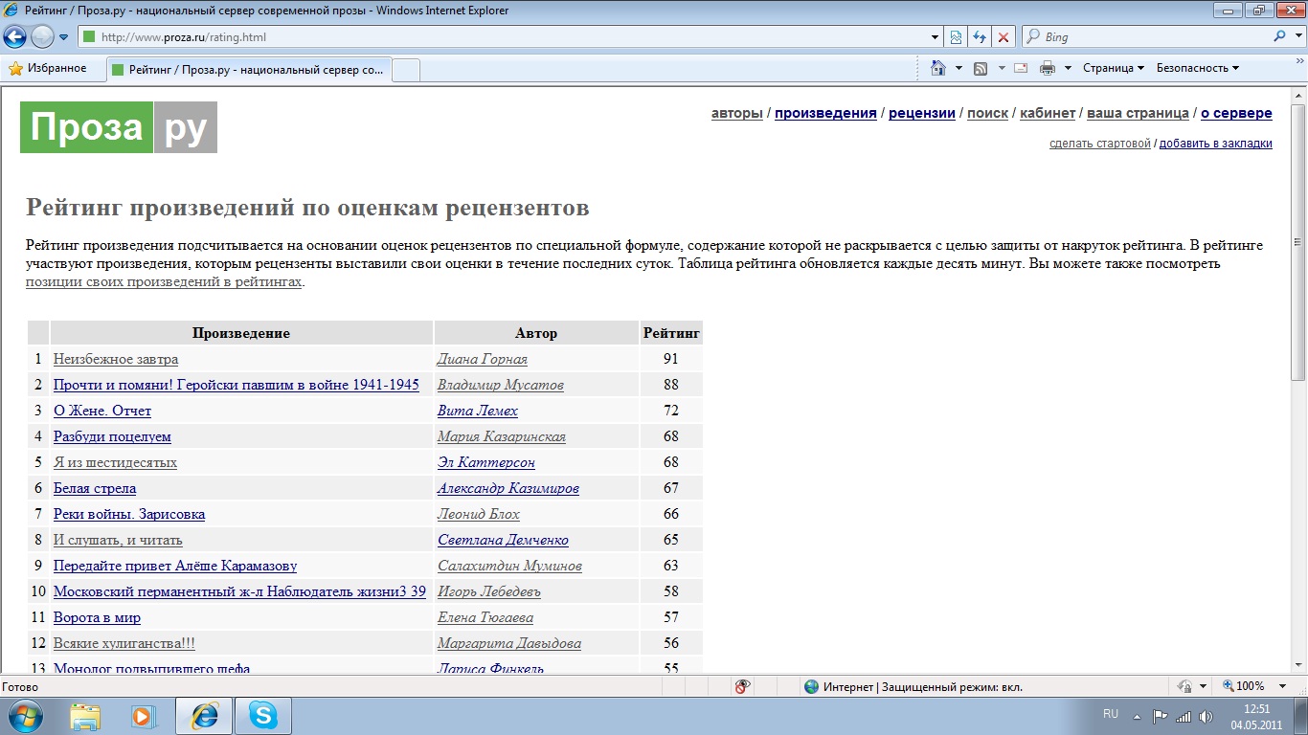Open the Windows Start menu orb

(24, 715)
